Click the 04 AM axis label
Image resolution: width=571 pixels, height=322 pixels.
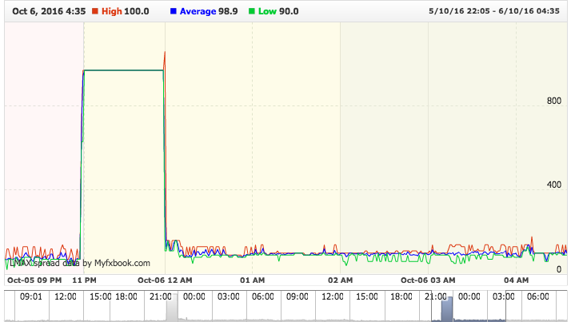(516, 280)
